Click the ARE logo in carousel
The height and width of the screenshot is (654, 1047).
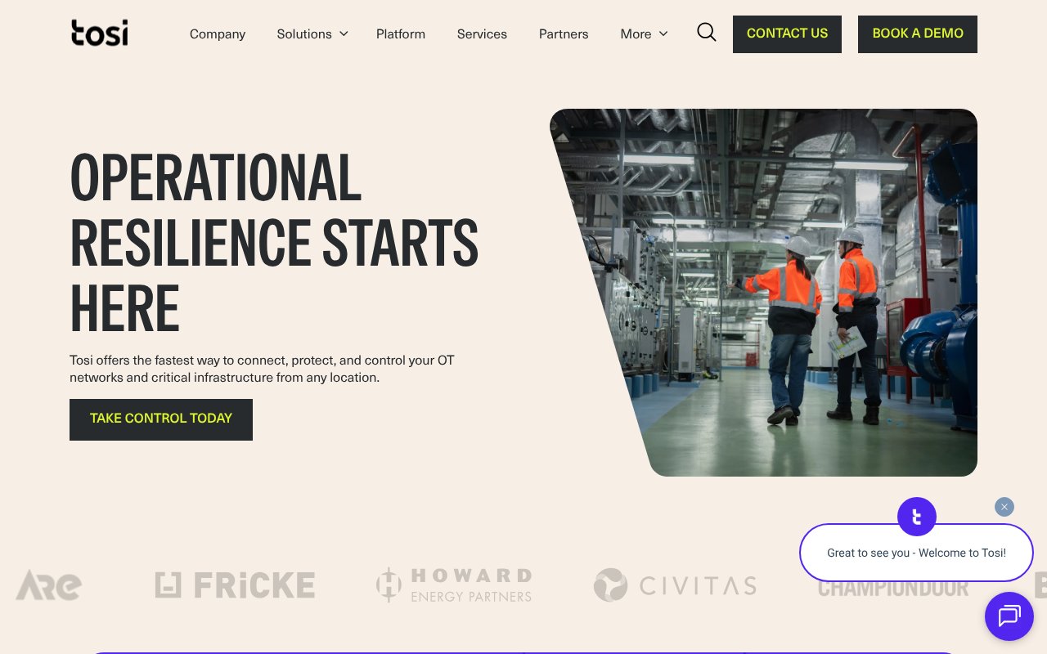click(x=49, y=585)
